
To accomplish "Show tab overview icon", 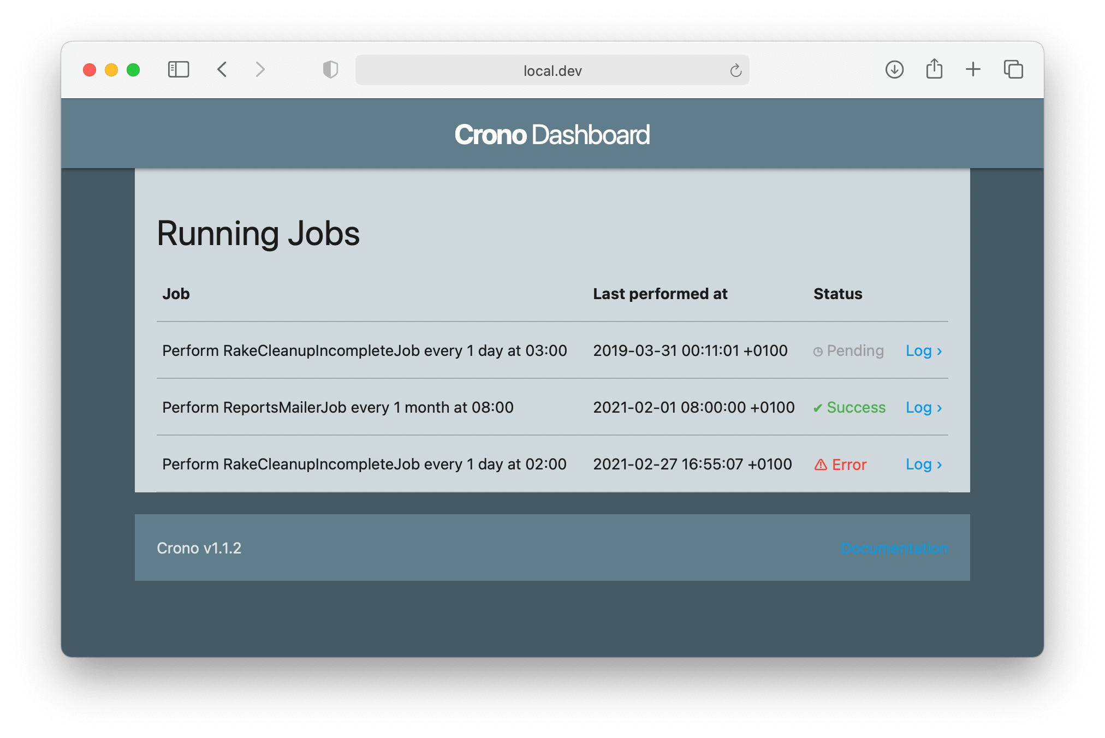I will (x=1013, y=70).
